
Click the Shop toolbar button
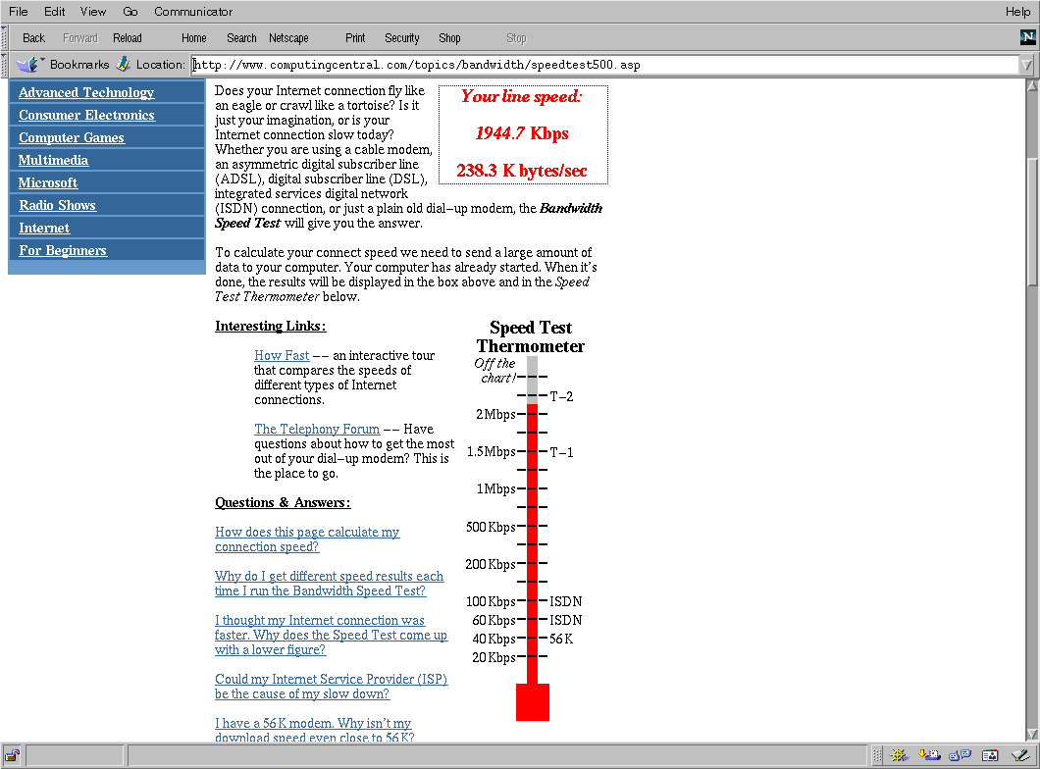pos(449,38)
